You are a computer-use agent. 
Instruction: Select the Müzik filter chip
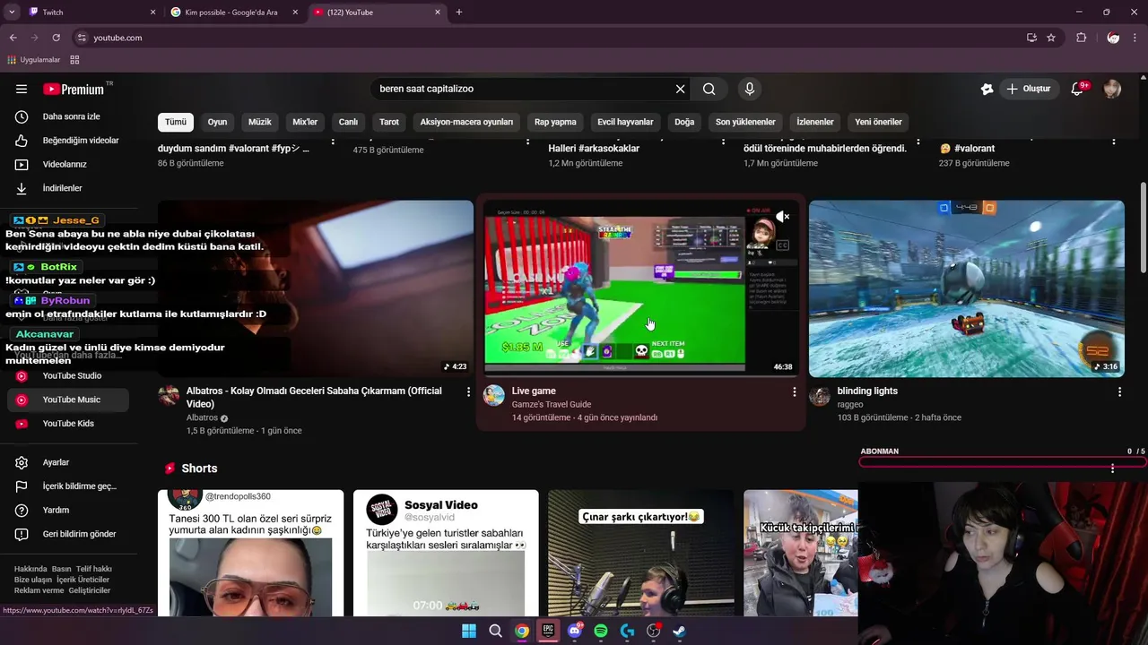(x=260, y=122)
